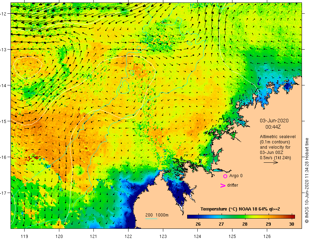This screenshot has width=309, height=239.
Task: Click the color bar tick label 28
Action: [245, 224]
